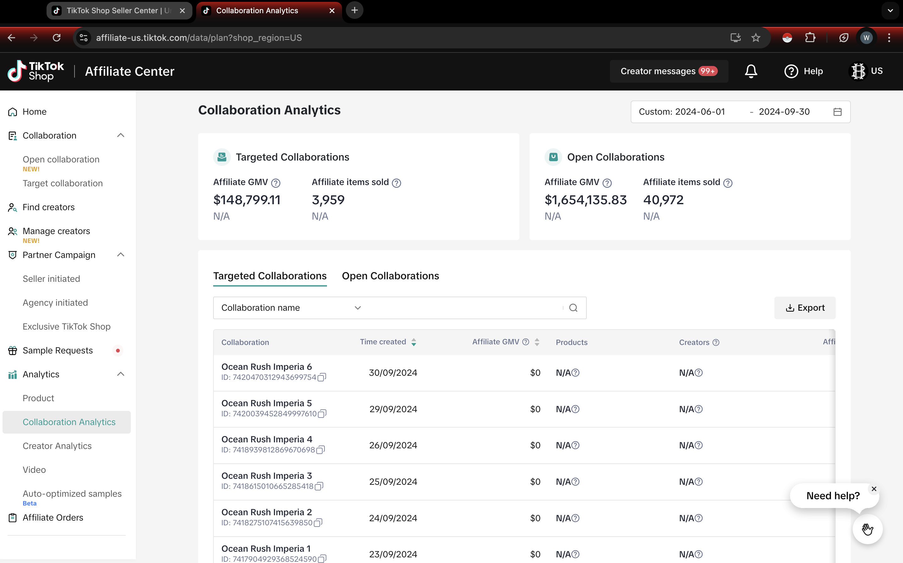The image size is (903, 563).
Task: Click the notification bell icon
Action: pyautogui.click(x=751, y=71)
